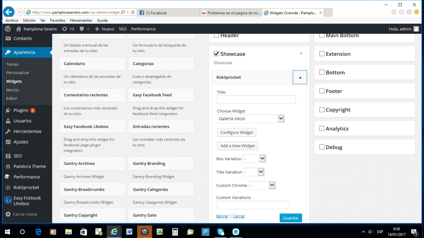Enable the Extension checkbox
The width and height of the screenshot is (424, 238).
click(322, 54)
